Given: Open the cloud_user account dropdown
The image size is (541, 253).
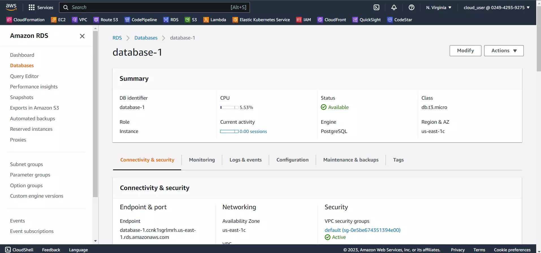Looking at the screenshot, I should (x=497, y=8).
